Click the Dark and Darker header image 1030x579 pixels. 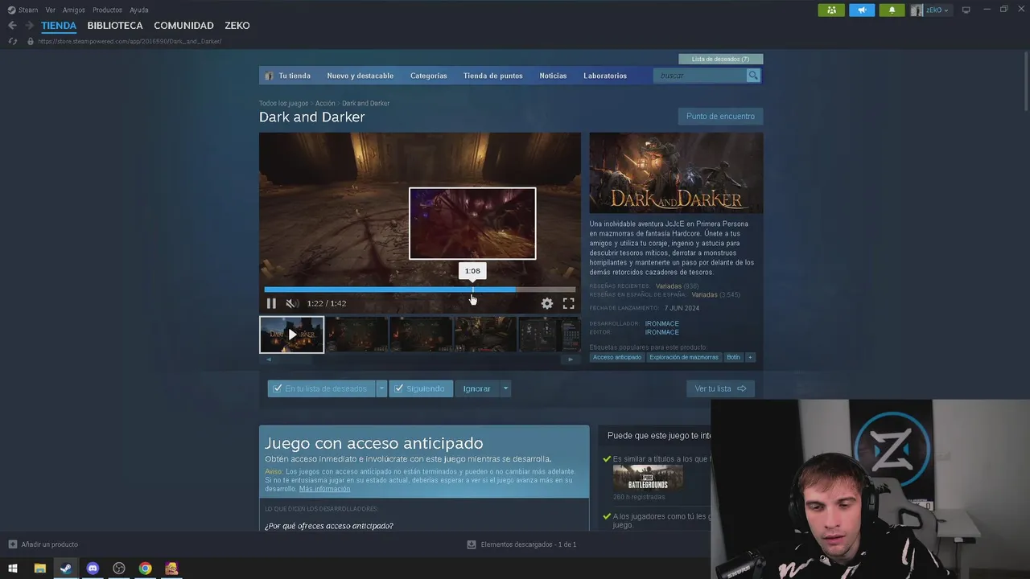click(676, 173)
